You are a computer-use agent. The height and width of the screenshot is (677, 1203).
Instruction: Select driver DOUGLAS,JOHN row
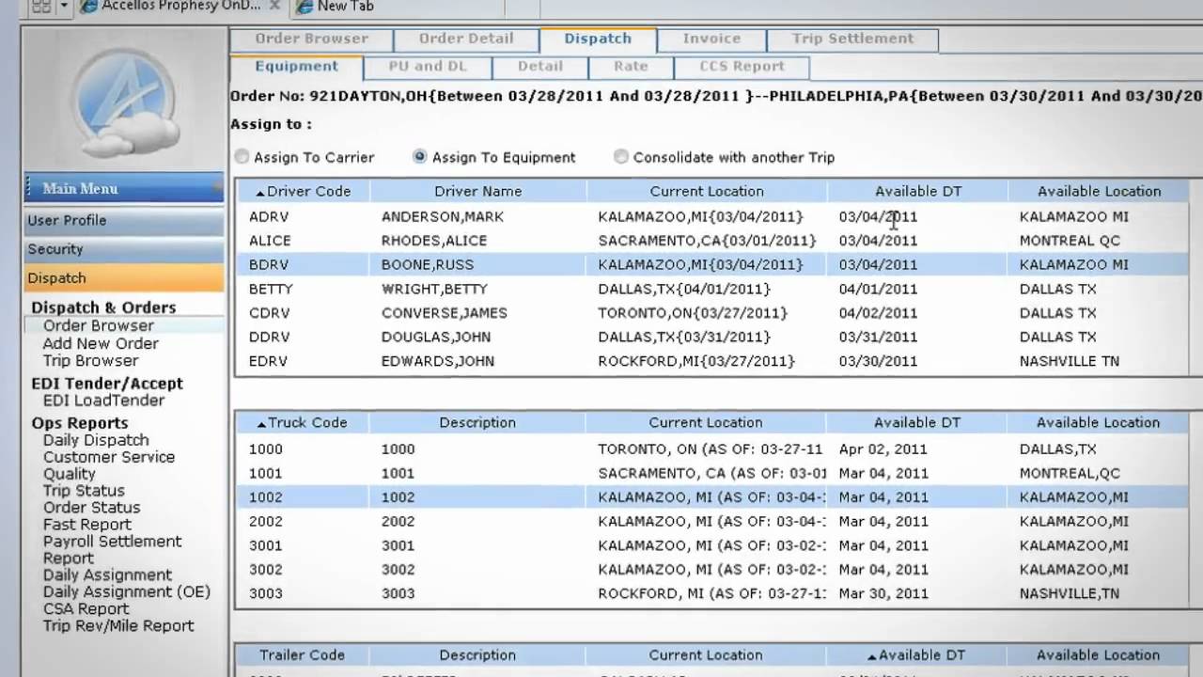coord(712,338)
